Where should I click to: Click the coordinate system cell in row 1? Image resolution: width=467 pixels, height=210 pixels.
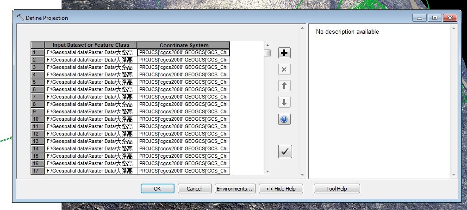tap(183, 52)
